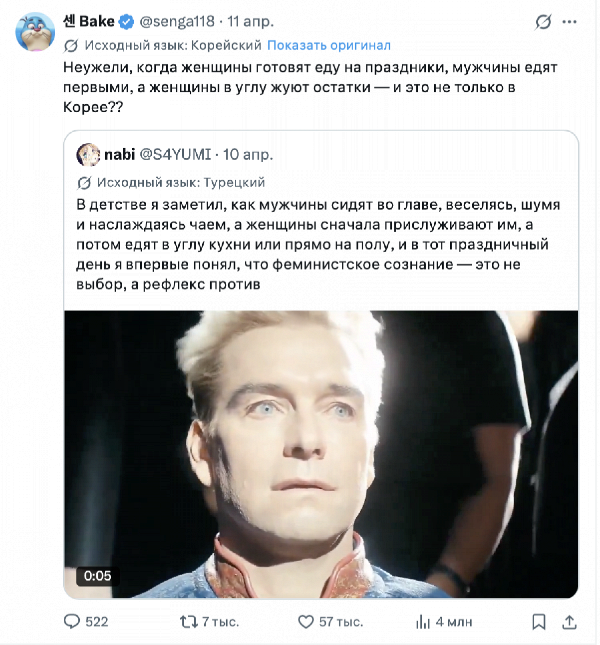The height and width of the screenshot is (645, 600).
Task: Click the Grok icon near top right
Action: click(x=543, y=22)
